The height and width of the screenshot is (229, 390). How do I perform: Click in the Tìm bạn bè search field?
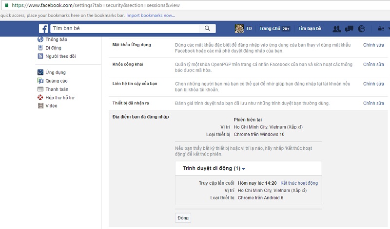(x=125, y=28)
